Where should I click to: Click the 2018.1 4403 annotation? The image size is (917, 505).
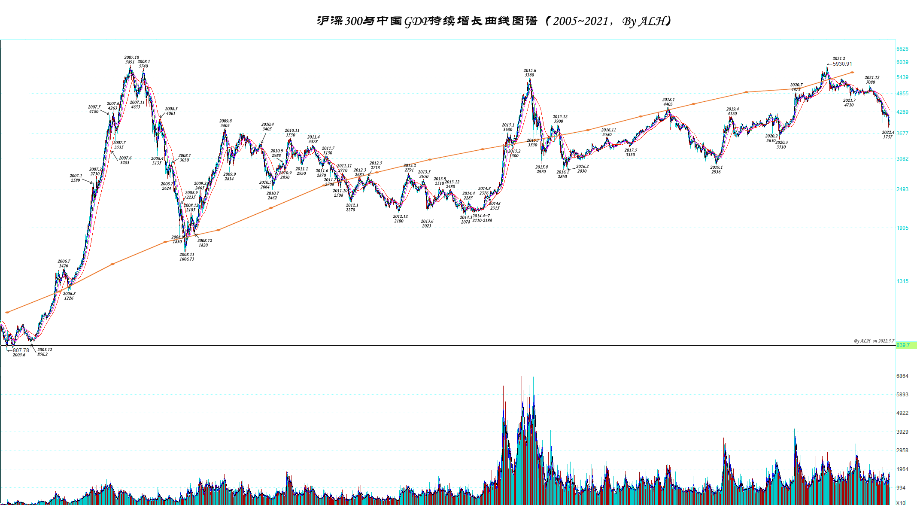(668, 102)
